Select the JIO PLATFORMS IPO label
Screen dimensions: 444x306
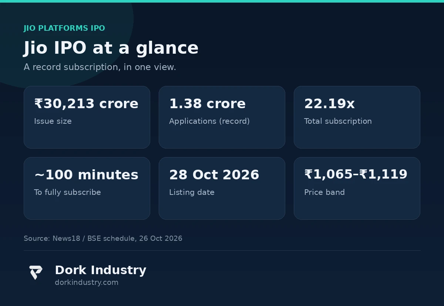(64, 28)
